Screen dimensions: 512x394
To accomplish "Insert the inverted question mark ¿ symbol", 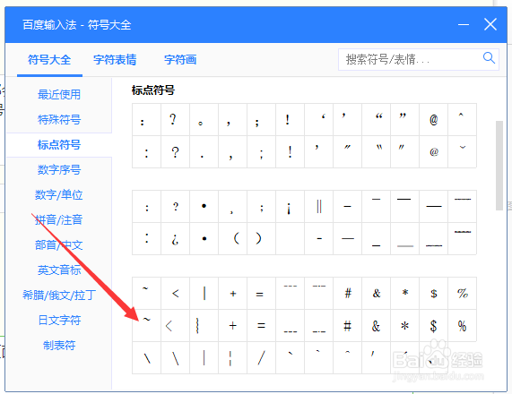I will [175, 238].
